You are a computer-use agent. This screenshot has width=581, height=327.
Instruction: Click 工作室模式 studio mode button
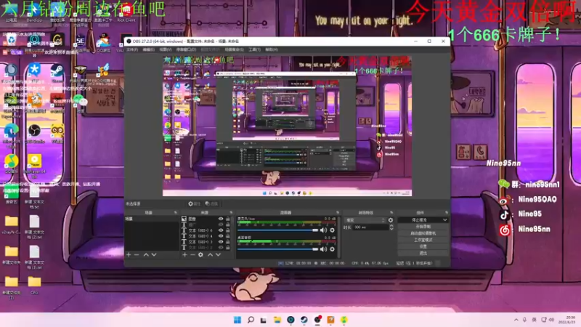[x=423, y=240]
